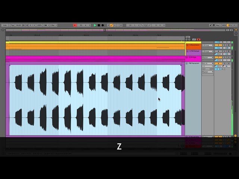
Task: Open FM Harpsich Ext. In input dropdown
Action: click(x=208, y=63)
